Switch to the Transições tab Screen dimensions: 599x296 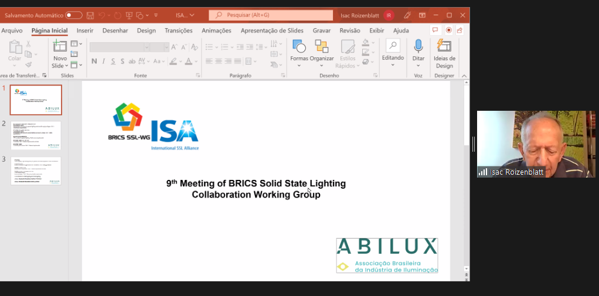[x=178, y=30]
